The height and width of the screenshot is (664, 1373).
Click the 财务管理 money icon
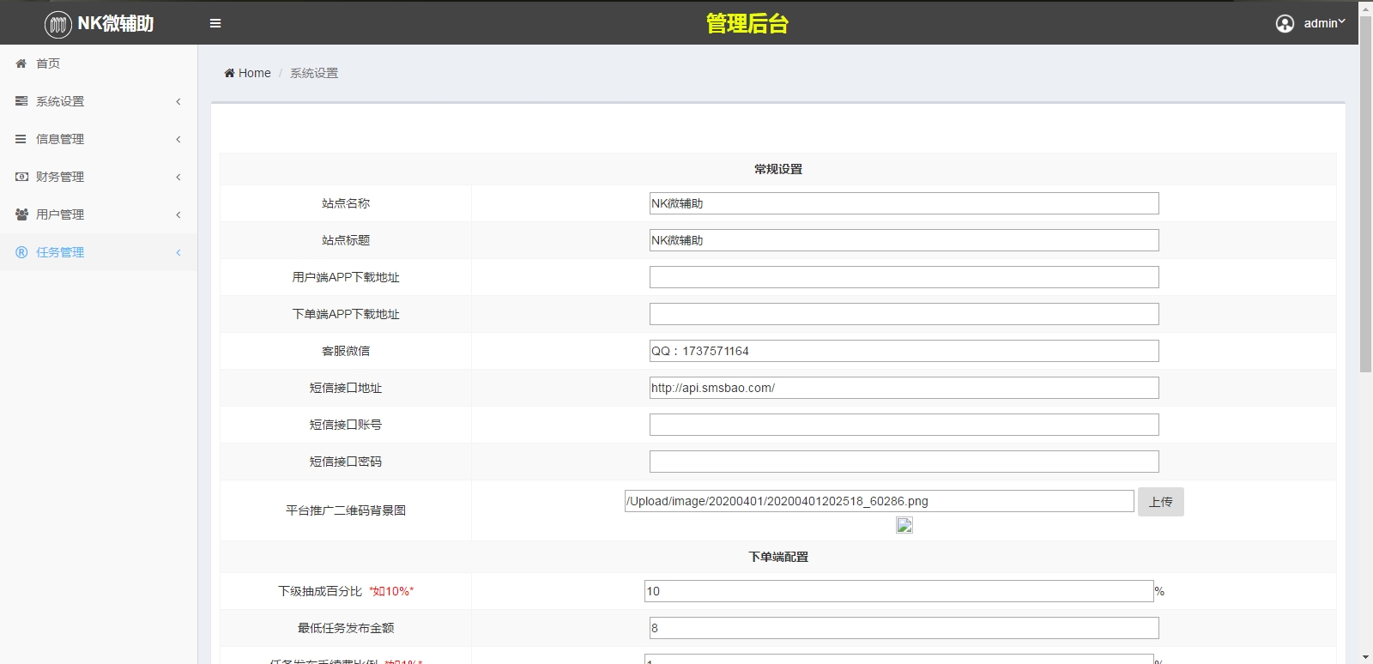tap(21, 177)
